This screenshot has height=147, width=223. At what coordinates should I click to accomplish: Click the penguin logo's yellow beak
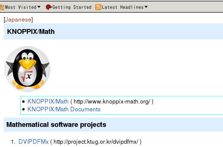[28, 64]
